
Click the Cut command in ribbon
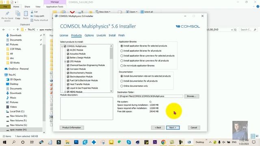[34, 12]
